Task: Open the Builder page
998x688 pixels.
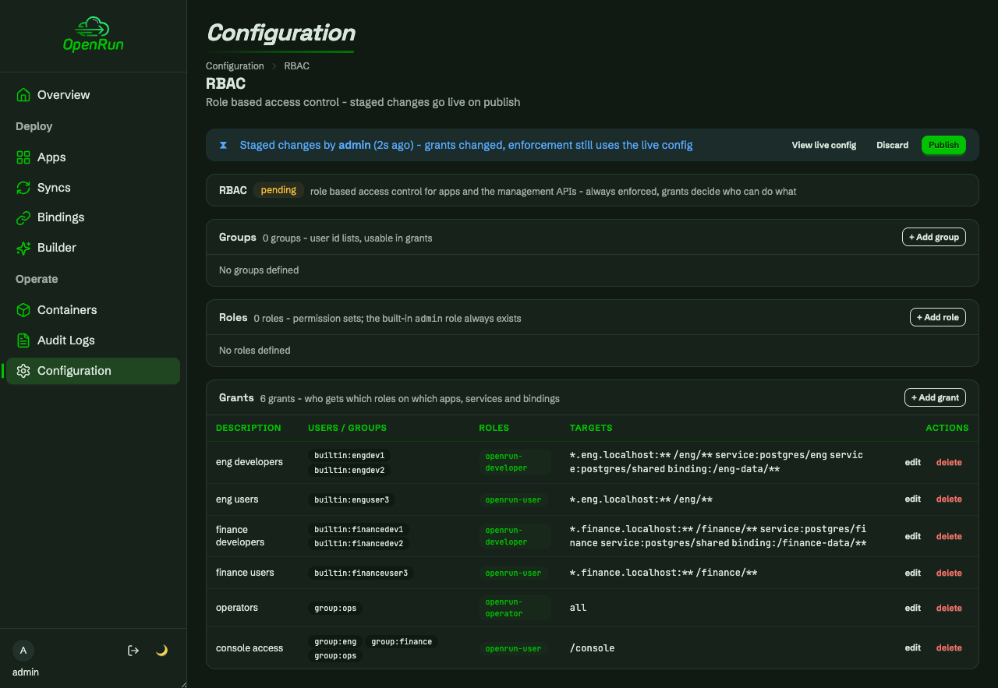Action: [93, 248]
